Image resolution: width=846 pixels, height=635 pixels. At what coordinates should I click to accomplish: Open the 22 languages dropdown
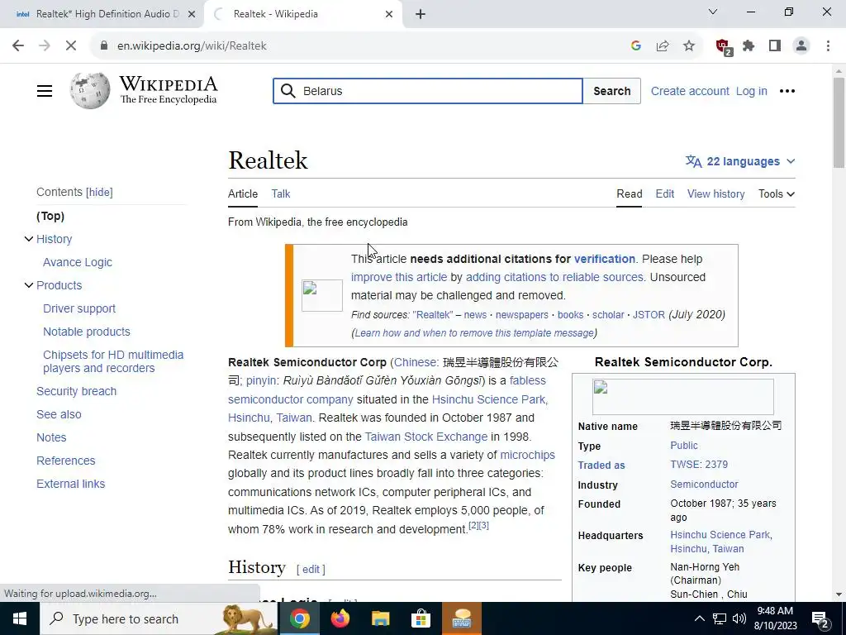(x=740, y=161)
